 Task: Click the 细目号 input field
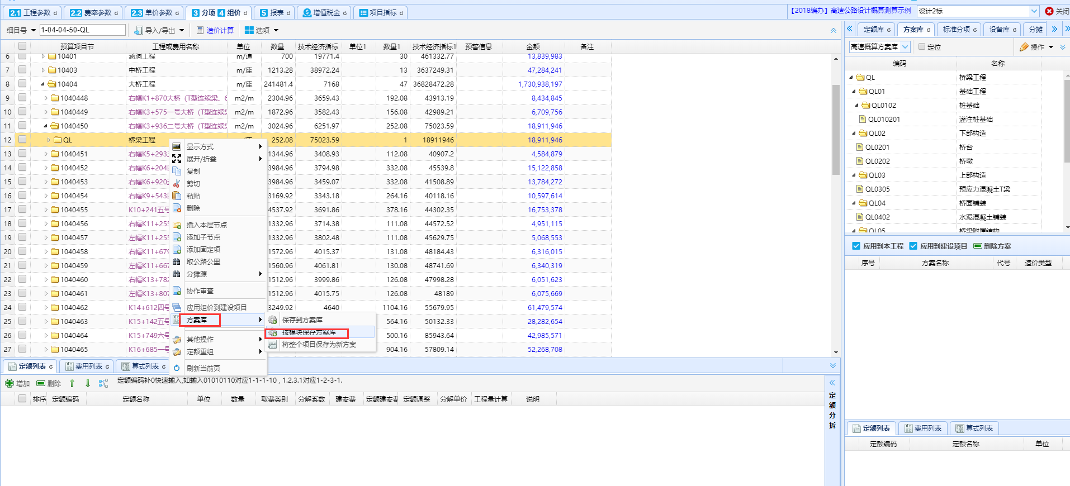coord(82,30)
